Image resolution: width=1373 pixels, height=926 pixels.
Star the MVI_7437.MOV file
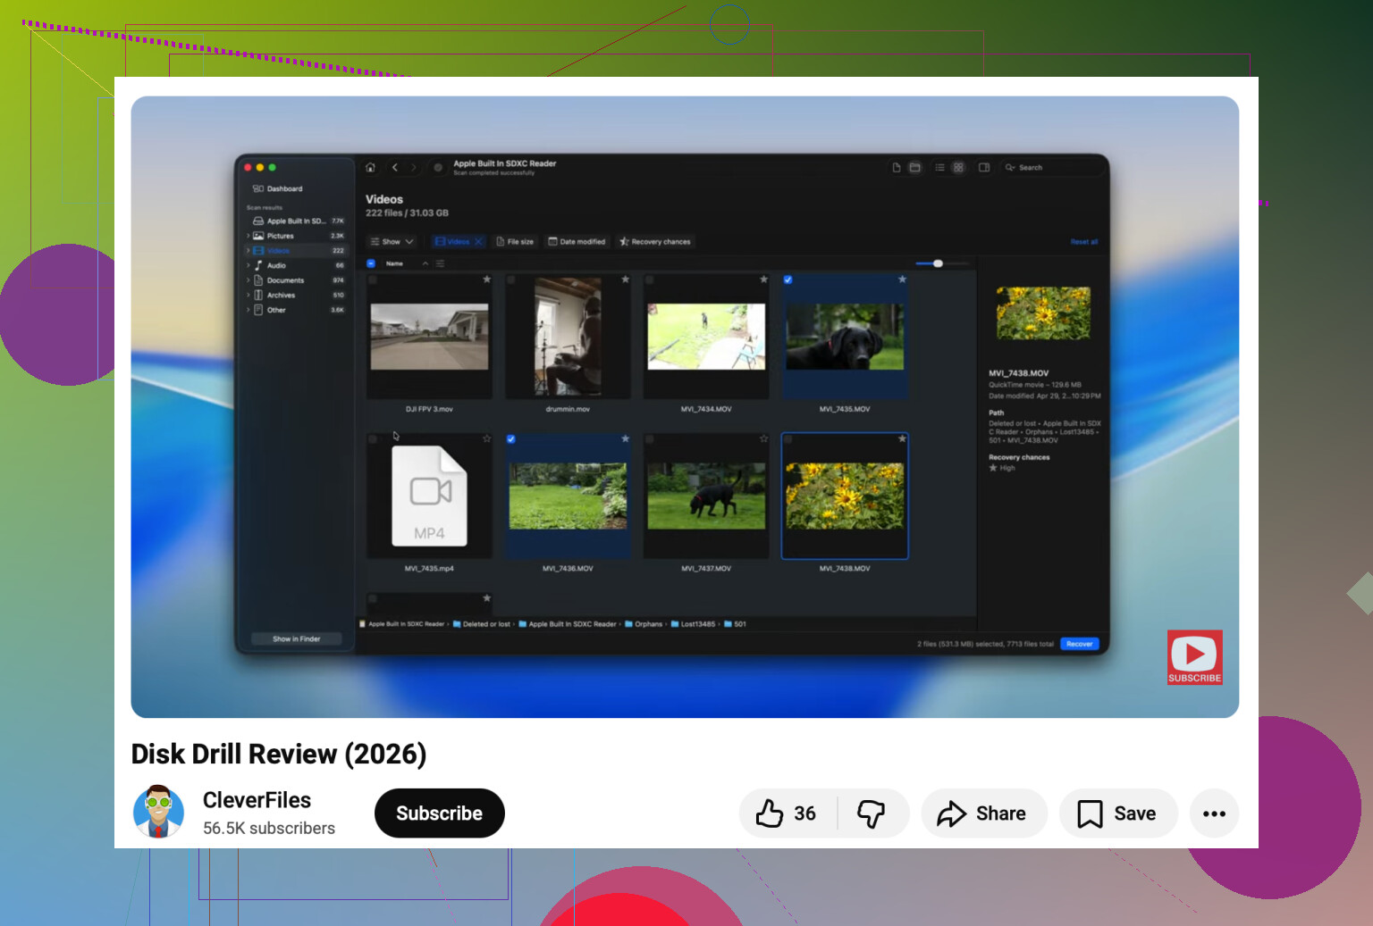point(764,439)
